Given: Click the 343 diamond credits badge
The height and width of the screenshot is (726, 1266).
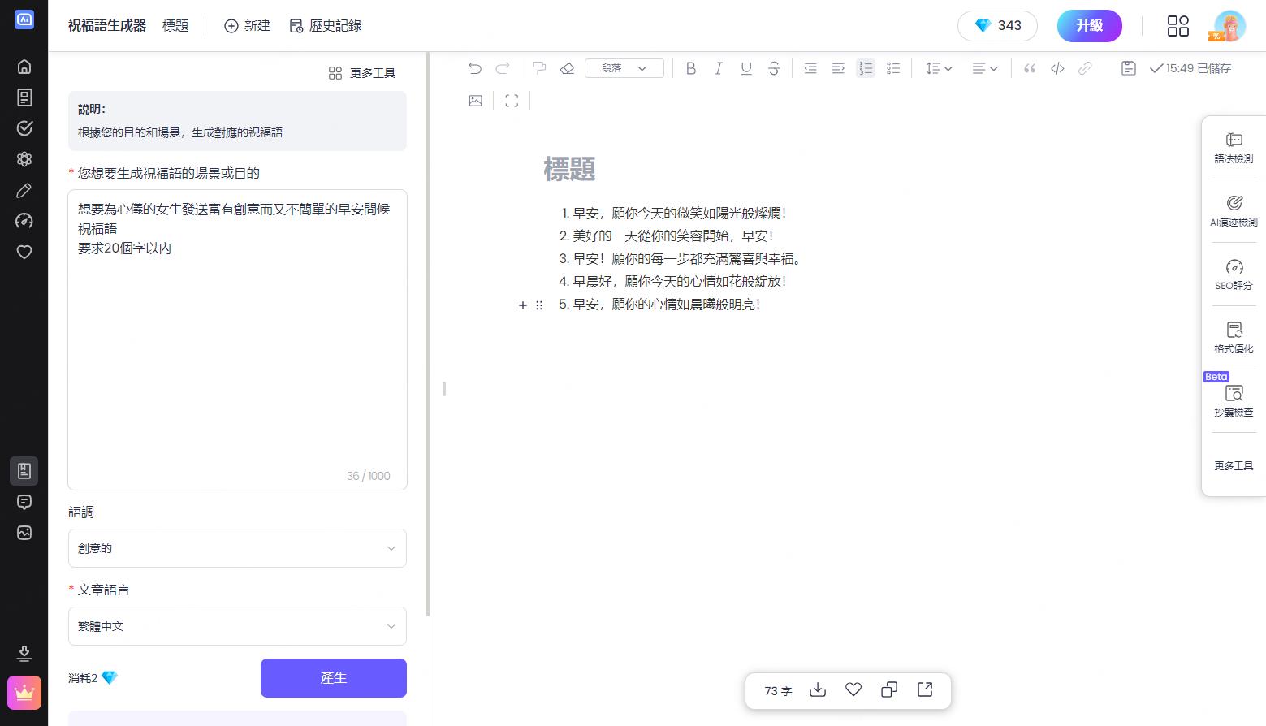Looking at the screenshot, I should (x=998, y=26).
